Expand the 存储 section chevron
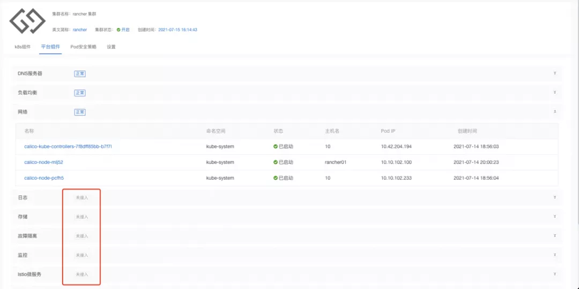This screenshot has height=289, width=579. 555,216
